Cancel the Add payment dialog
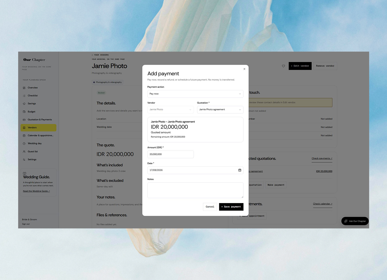The image size is (387, 280). click(x=210, y=207)
